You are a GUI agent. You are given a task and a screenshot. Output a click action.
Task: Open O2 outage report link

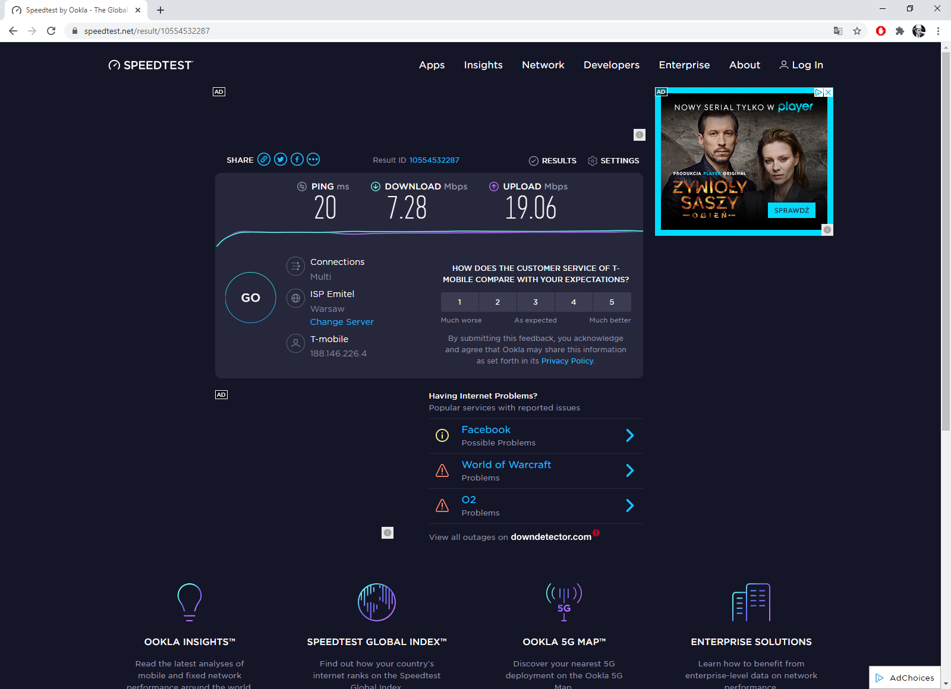click(469, 500)
